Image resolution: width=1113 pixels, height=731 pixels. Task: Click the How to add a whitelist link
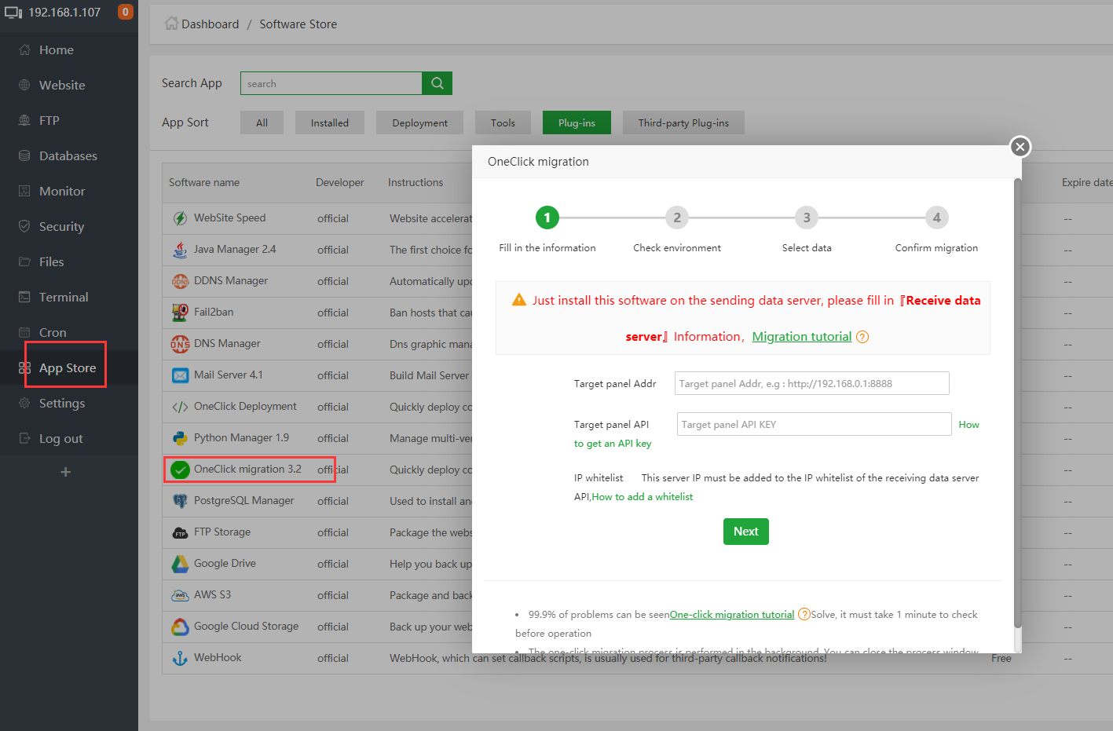pyautogui.click(x=643, y=497)
